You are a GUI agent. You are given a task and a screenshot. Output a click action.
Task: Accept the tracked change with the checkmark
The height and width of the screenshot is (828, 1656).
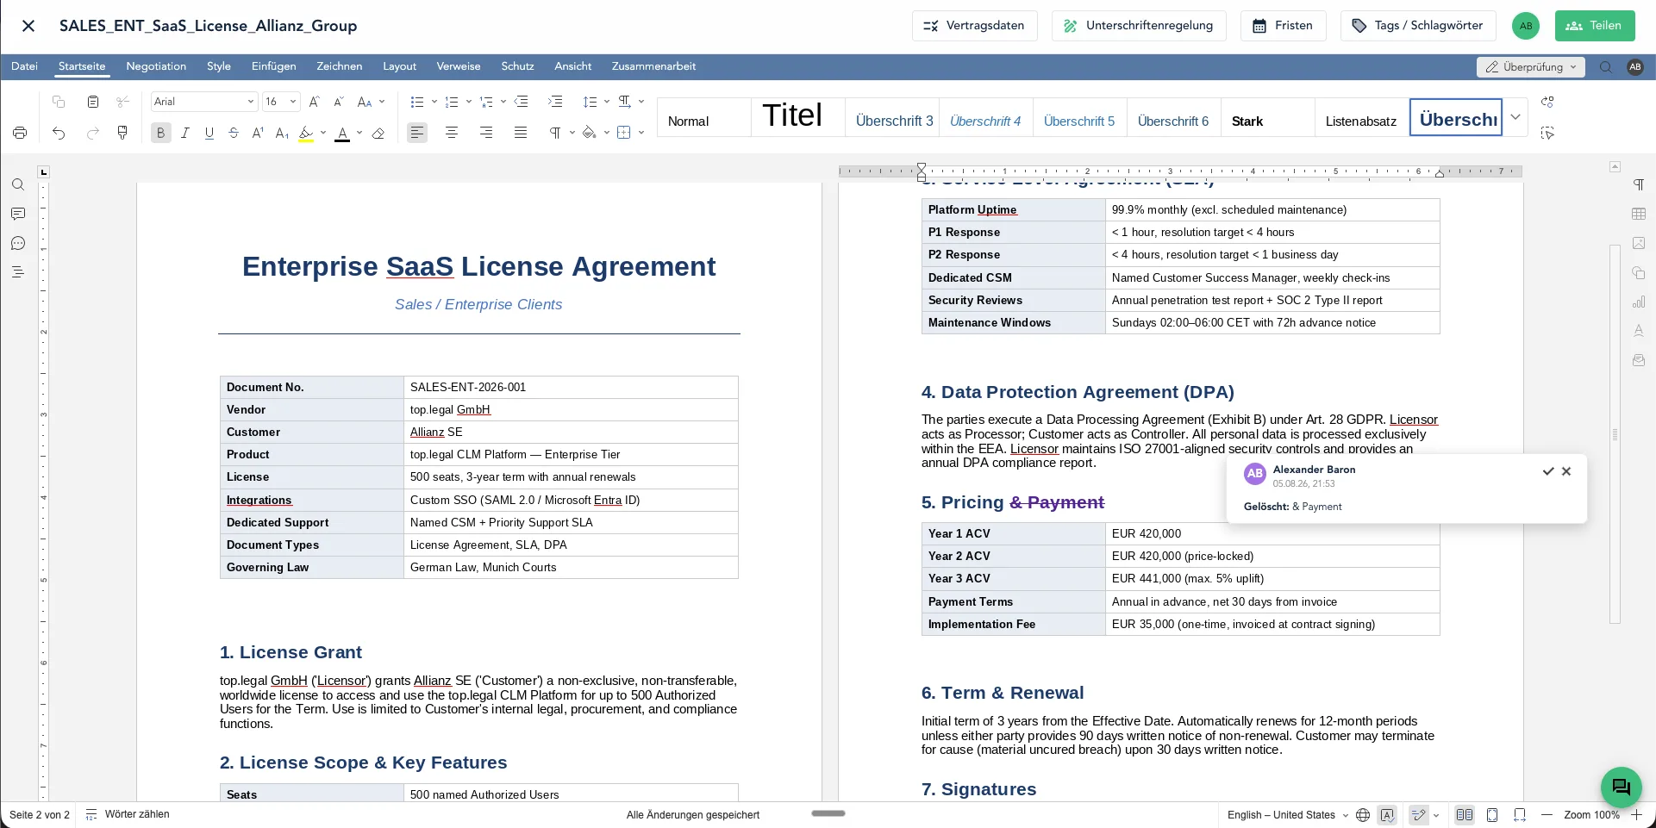tap(1548, 471)
